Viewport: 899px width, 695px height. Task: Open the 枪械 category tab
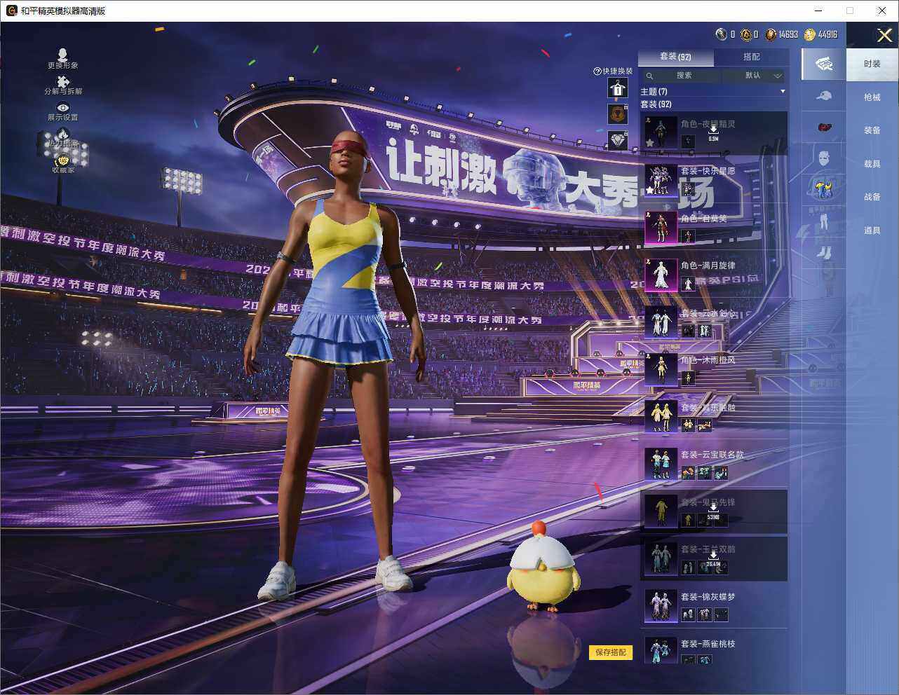(872, 97)
